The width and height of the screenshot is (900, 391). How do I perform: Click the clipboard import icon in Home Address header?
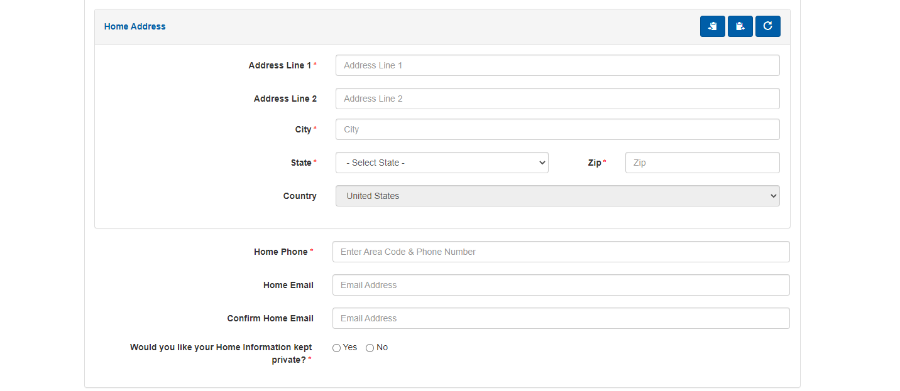pyautogui.click(x=712, y=26)
